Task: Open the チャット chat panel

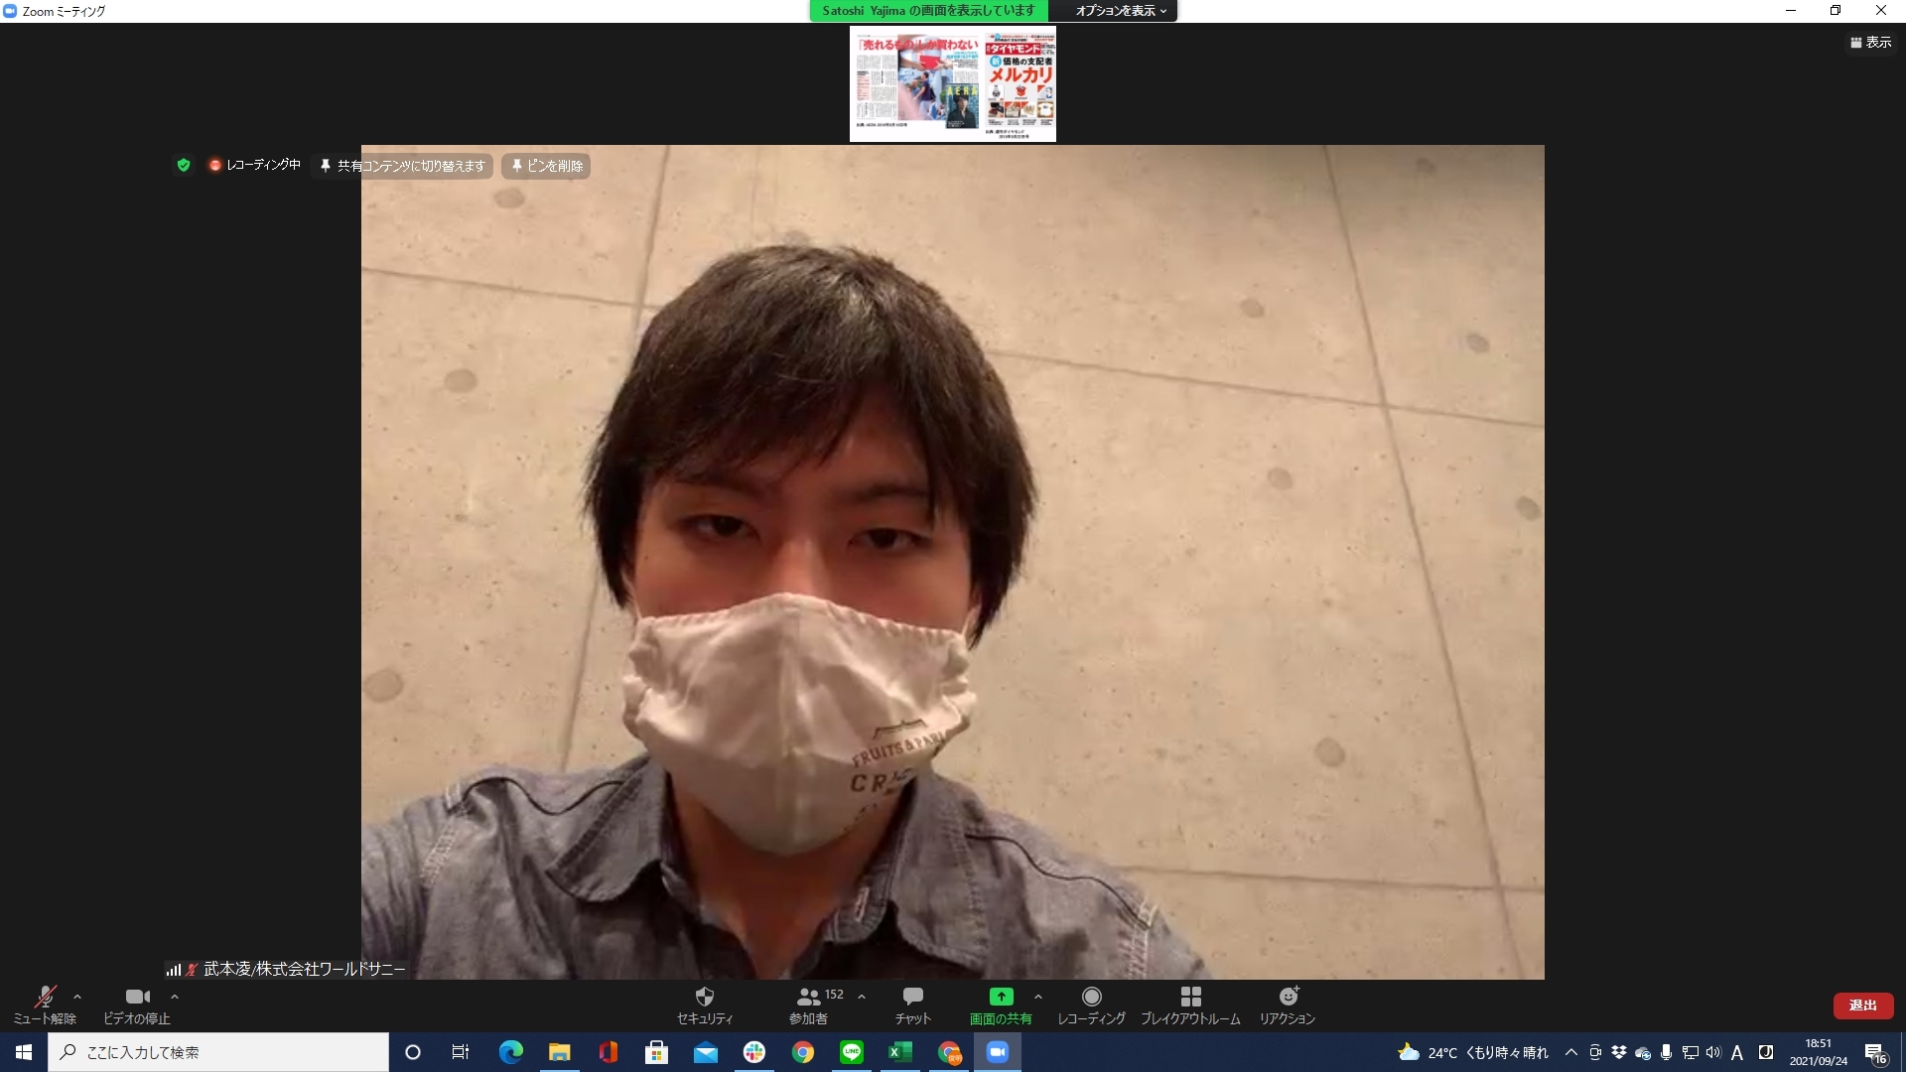Action: coord(913,1005)
